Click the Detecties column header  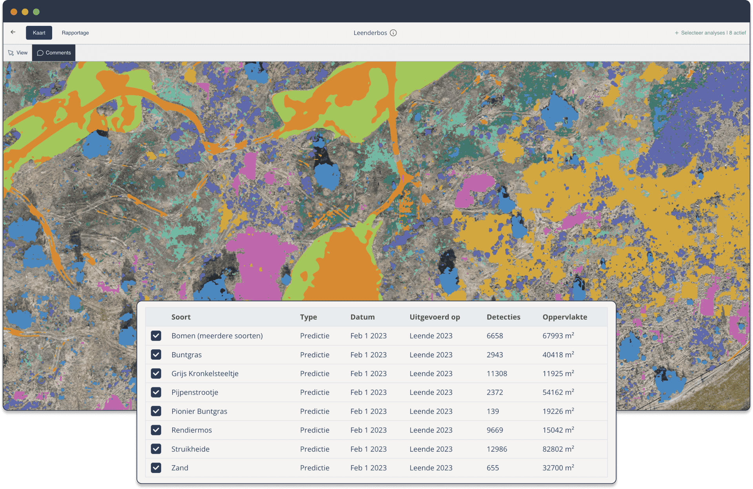[504, 317]
